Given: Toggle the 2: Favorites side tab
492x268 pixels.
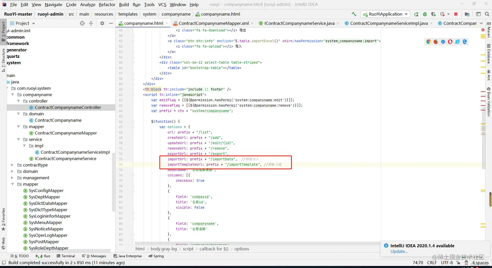Looking at the screenshot, I should tap(3, 220).
